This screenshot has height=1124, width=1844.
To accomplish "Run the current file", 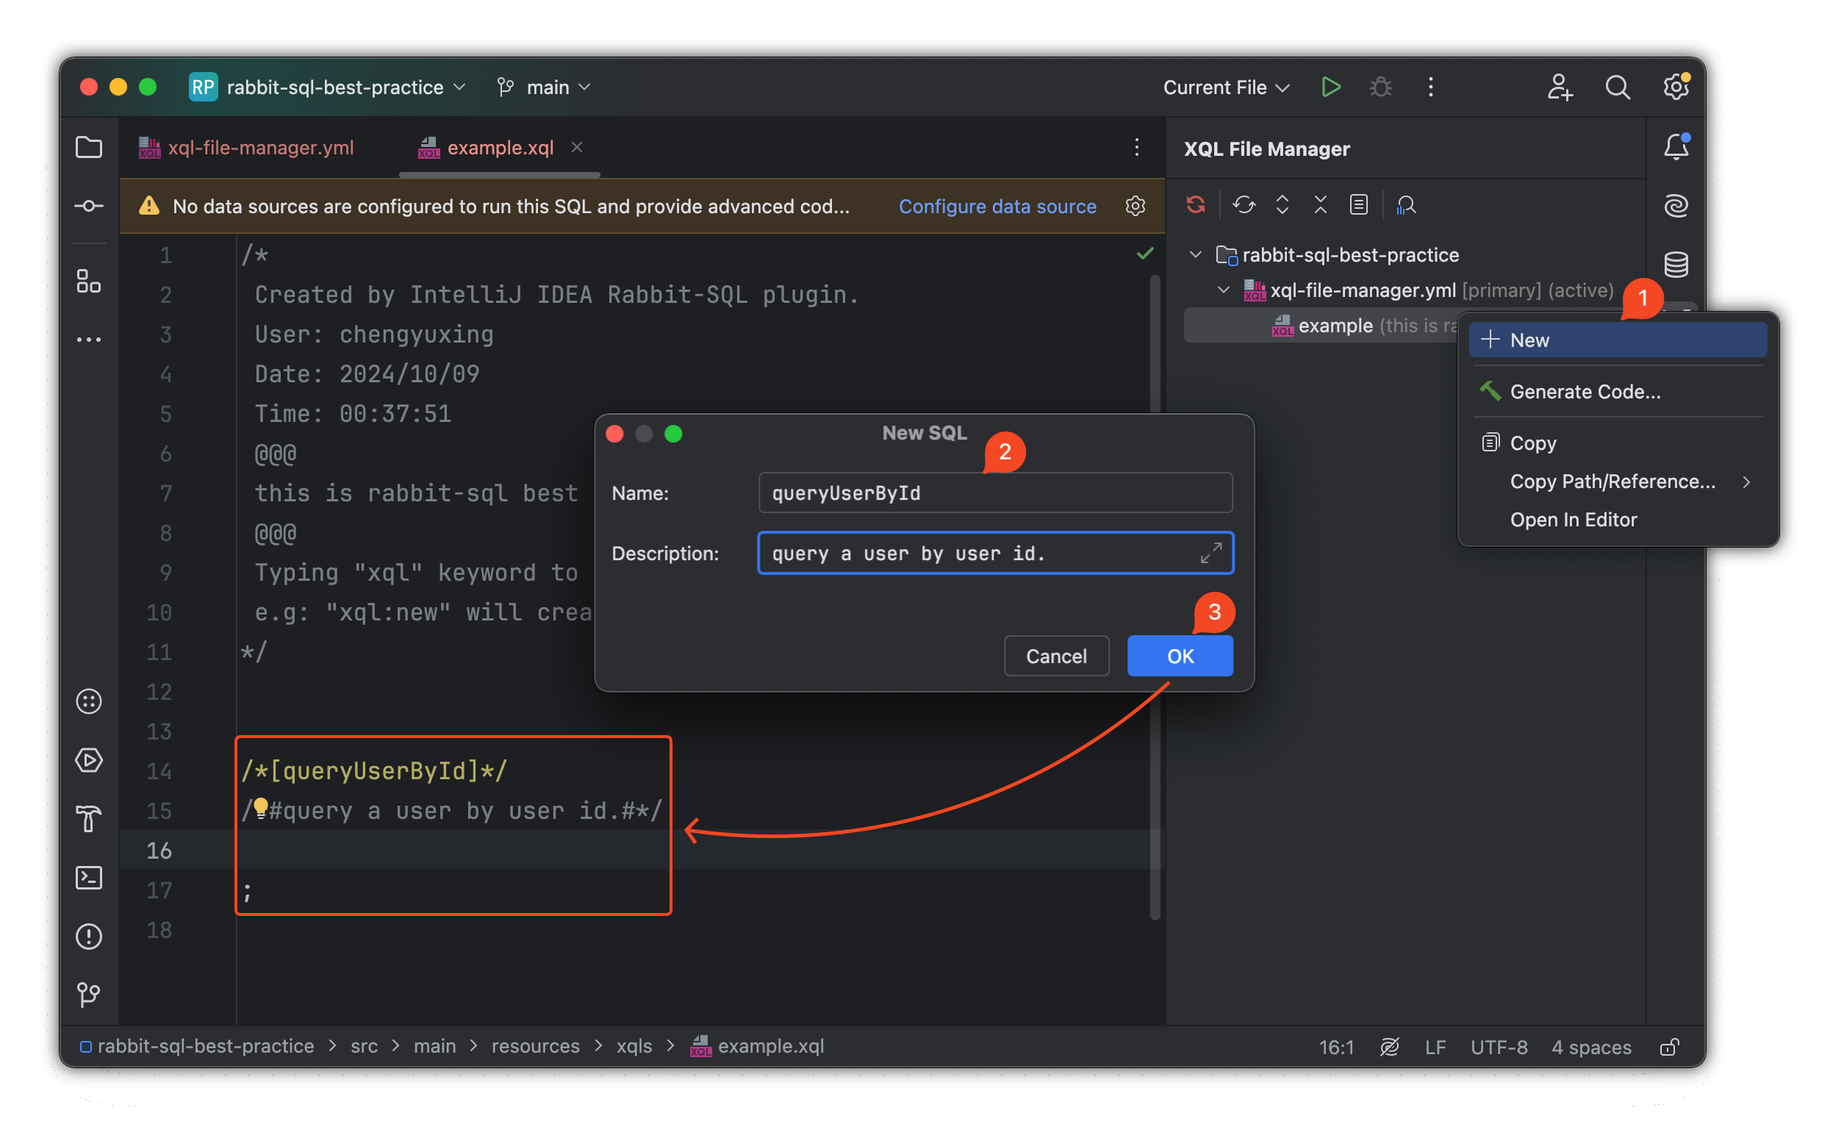I will 1330,87.
